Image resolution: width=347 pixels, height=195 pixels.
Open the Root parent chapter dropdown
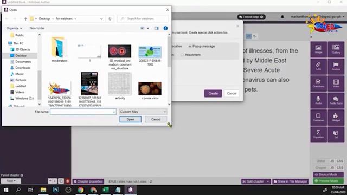coord(11,181)
